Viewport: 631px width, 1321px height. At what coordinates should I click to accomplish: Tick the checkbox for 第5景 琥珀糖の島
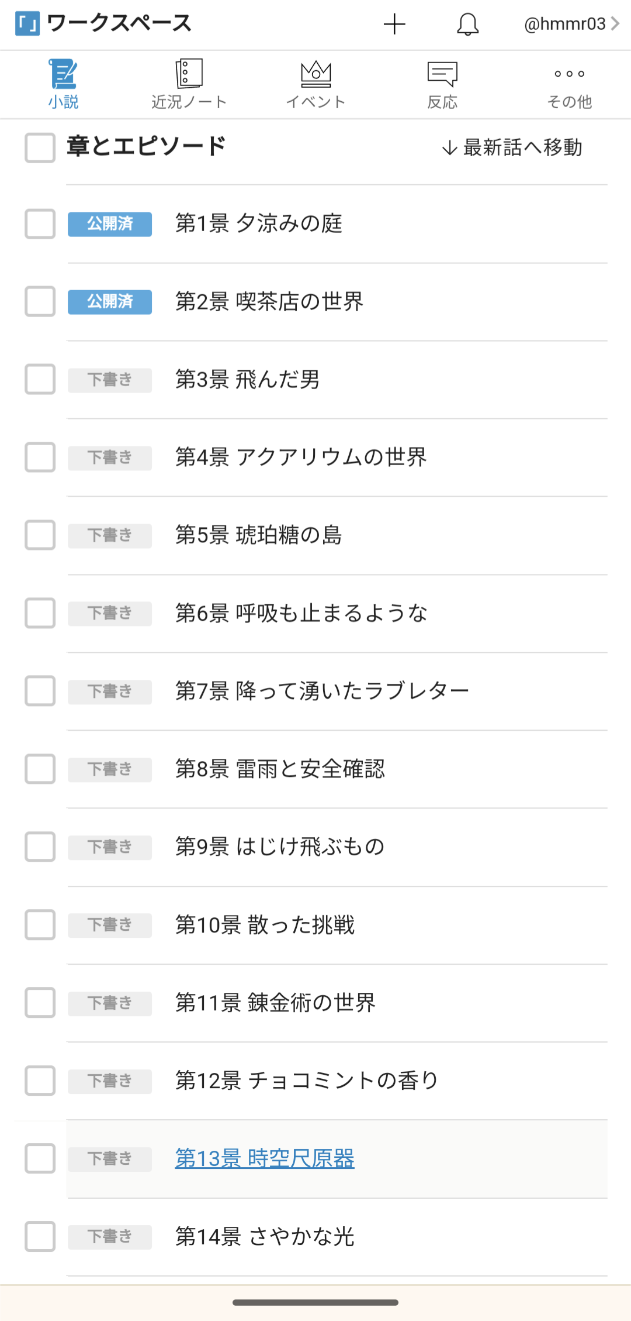tap(40, 535)
